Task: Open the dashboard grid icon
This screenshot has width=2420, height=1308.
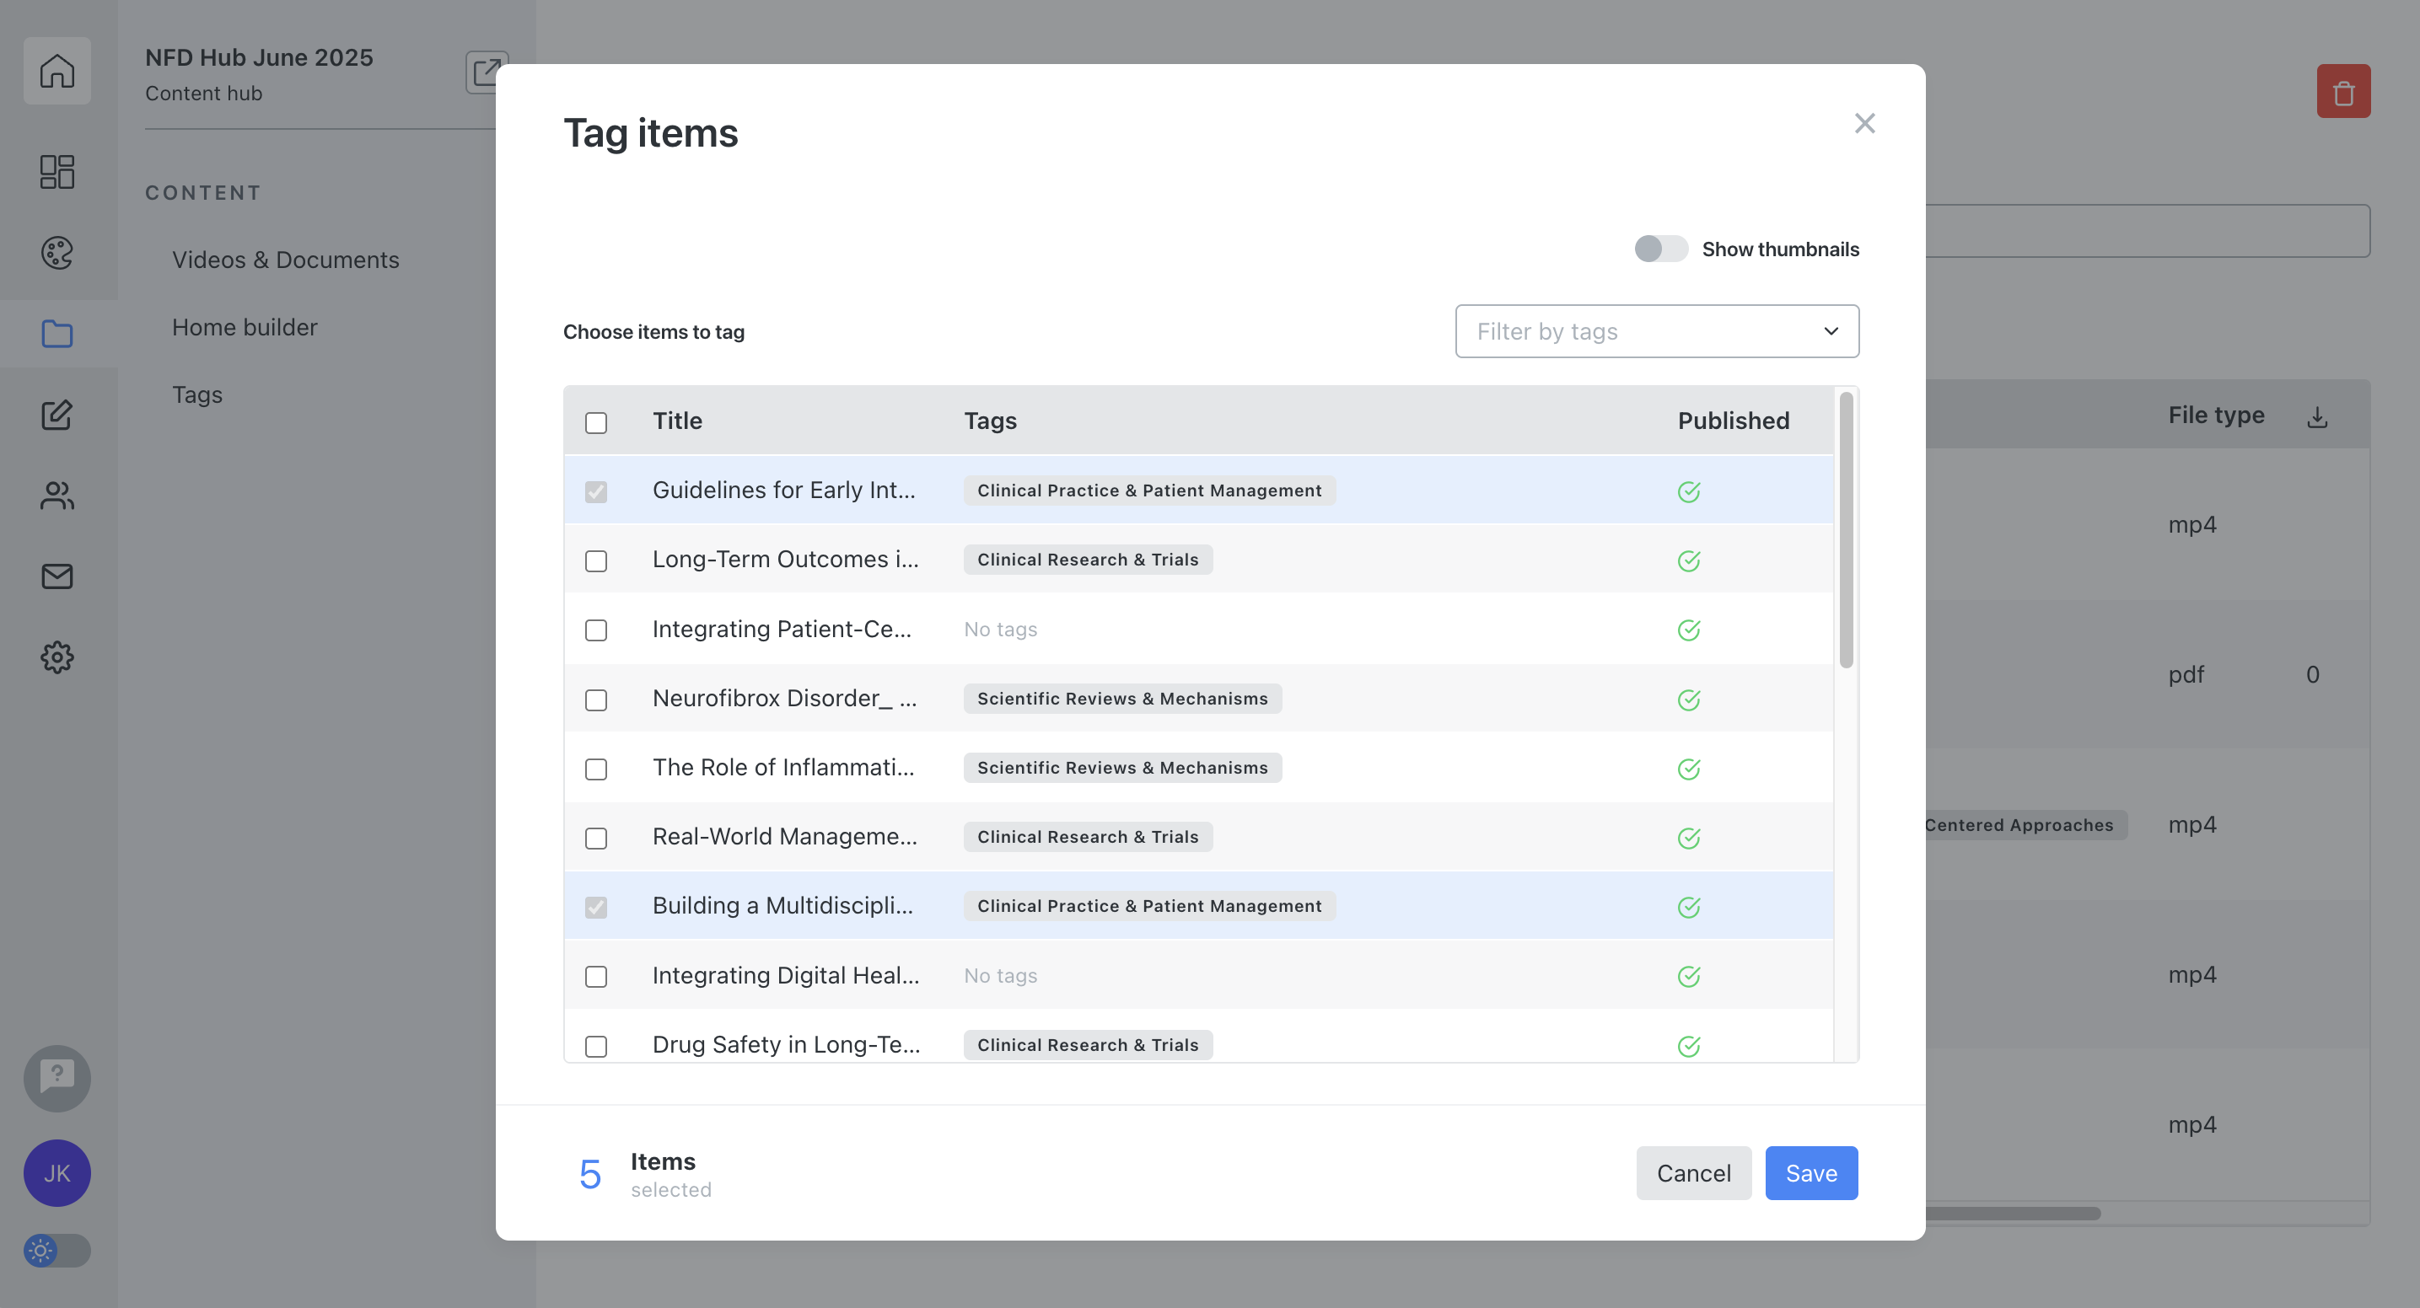Action: click(57, 172)
